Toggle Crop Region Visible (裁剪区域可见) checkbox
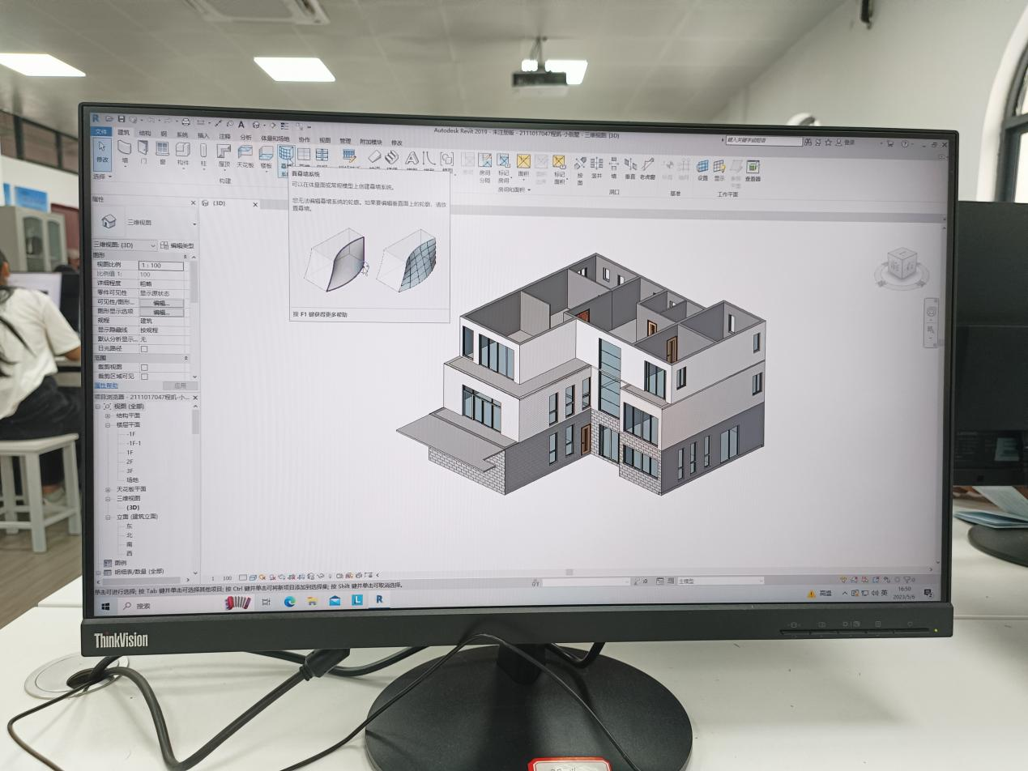This screenshot has height=771, width=1028. click(x=144, y=377)
